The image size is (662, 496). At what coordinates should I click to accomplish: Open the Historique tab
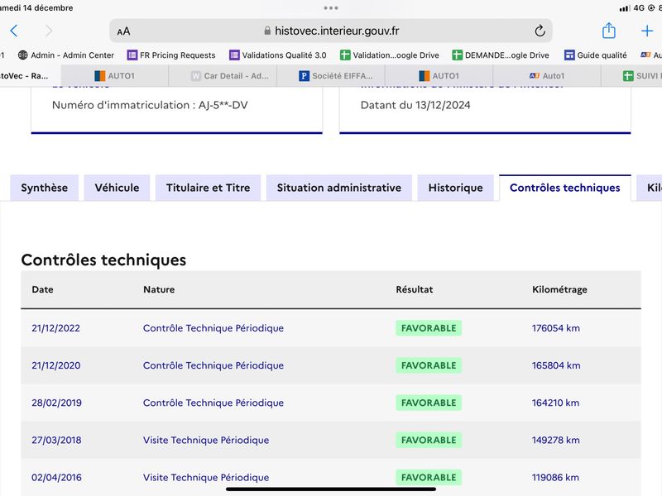click(x=456, y=188)
